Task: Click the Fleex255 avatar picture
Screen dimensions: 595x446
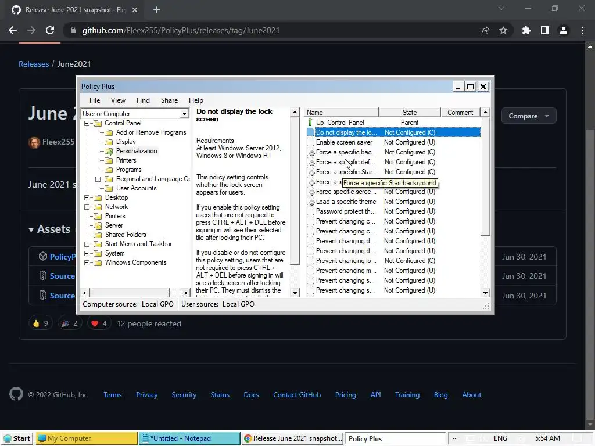Action: pos(34,143)
